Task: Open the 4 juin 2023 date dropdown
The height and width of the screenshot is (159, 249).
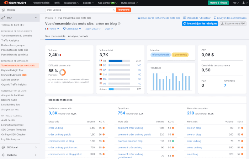Action: pyautogui.click(x=93, y=29)
